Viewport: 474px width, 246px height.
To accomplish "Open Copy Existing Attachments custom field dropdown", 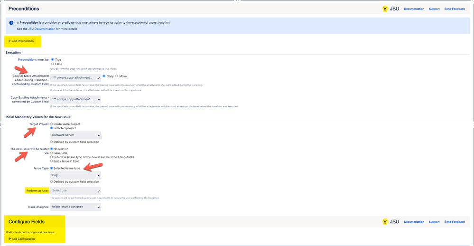I will [75, 99].
